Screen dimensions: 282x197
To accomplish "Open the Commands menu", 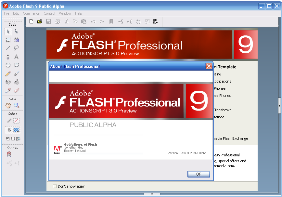I will pos(31,13).
